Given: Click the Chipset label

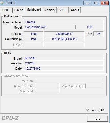Looking at the screenshot, I should pyautogui.click(x=17, y=34).
